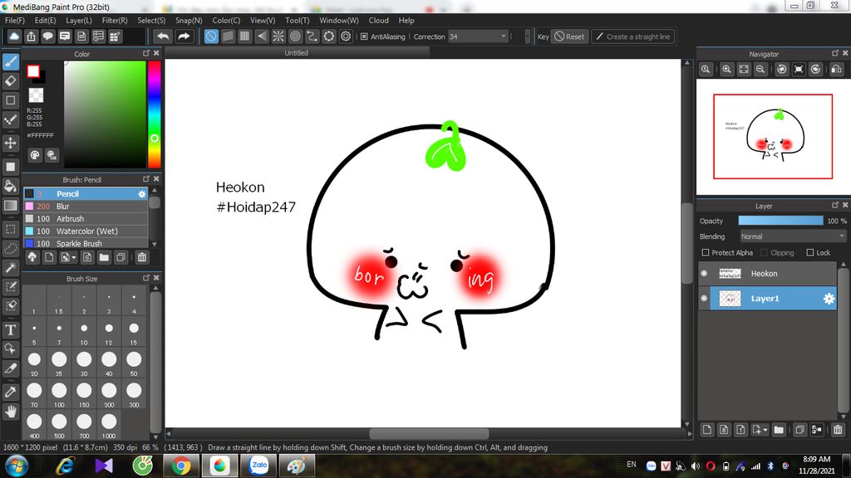The height and width of the screenshot is (478, 851).
Task: Open Correction value dropdown
Action: point(504,37)
